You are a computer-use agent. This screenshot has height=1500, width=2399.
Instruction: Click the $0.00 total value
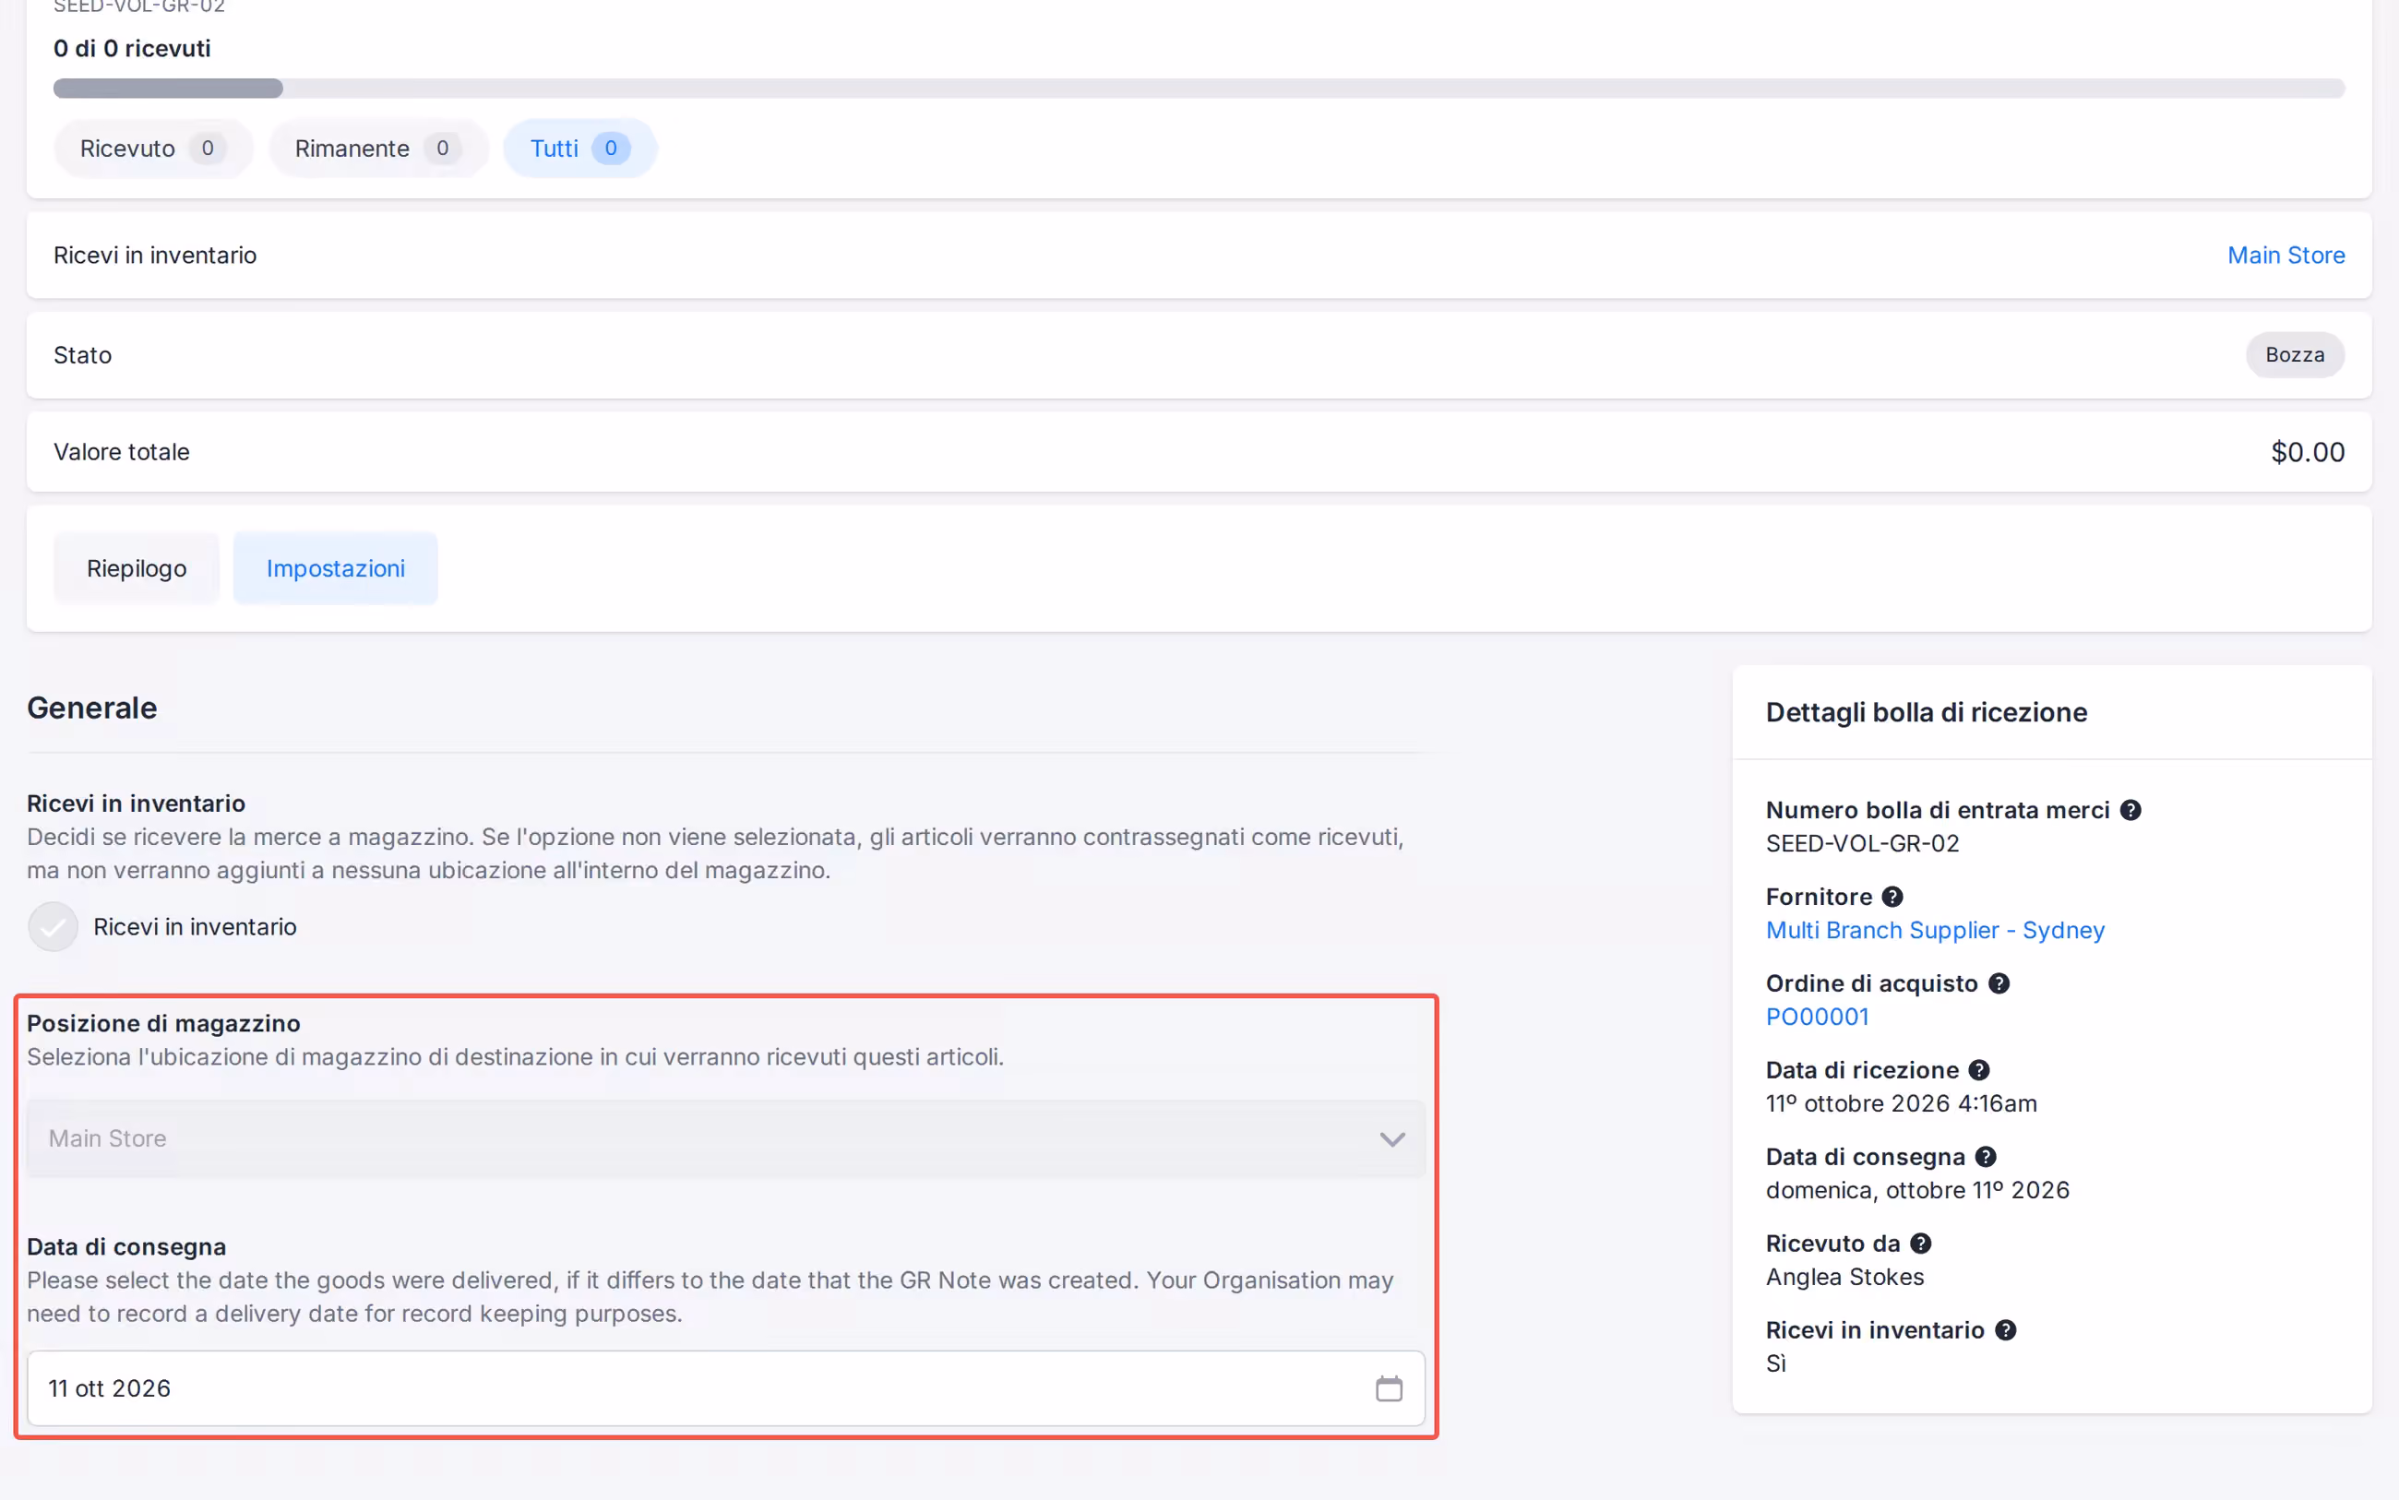2308,452
